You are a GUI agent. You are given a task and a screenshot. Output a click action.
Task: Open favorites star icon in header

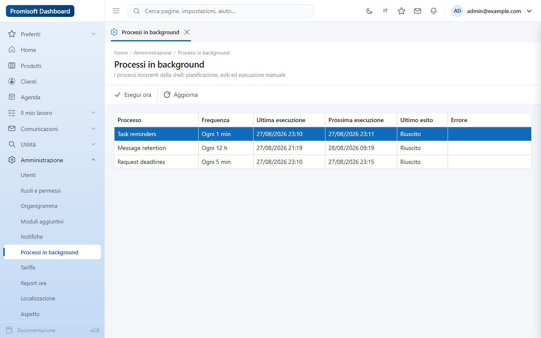click(x=402, y=11)
